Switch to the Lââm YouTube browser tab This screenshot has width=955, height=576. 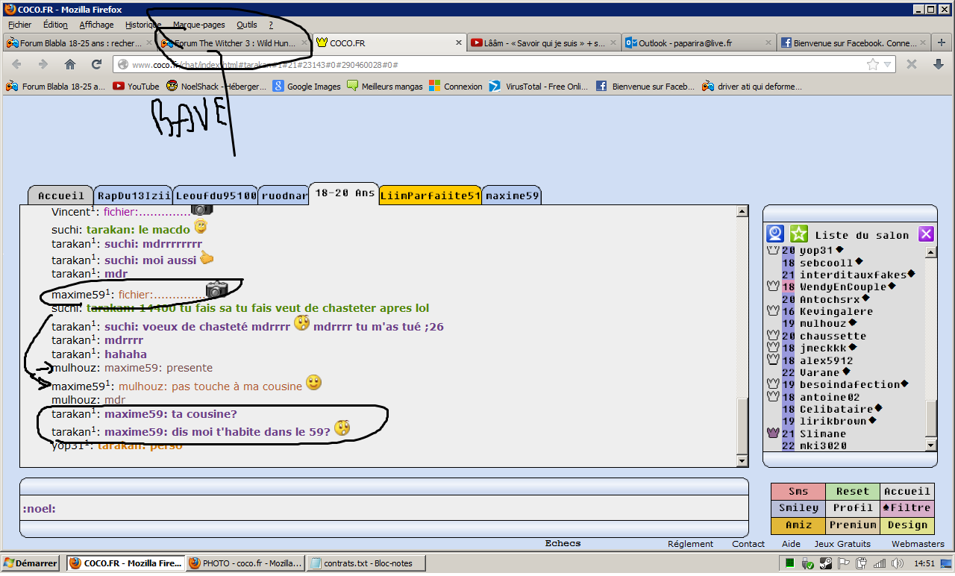click(x=544, y=43)
